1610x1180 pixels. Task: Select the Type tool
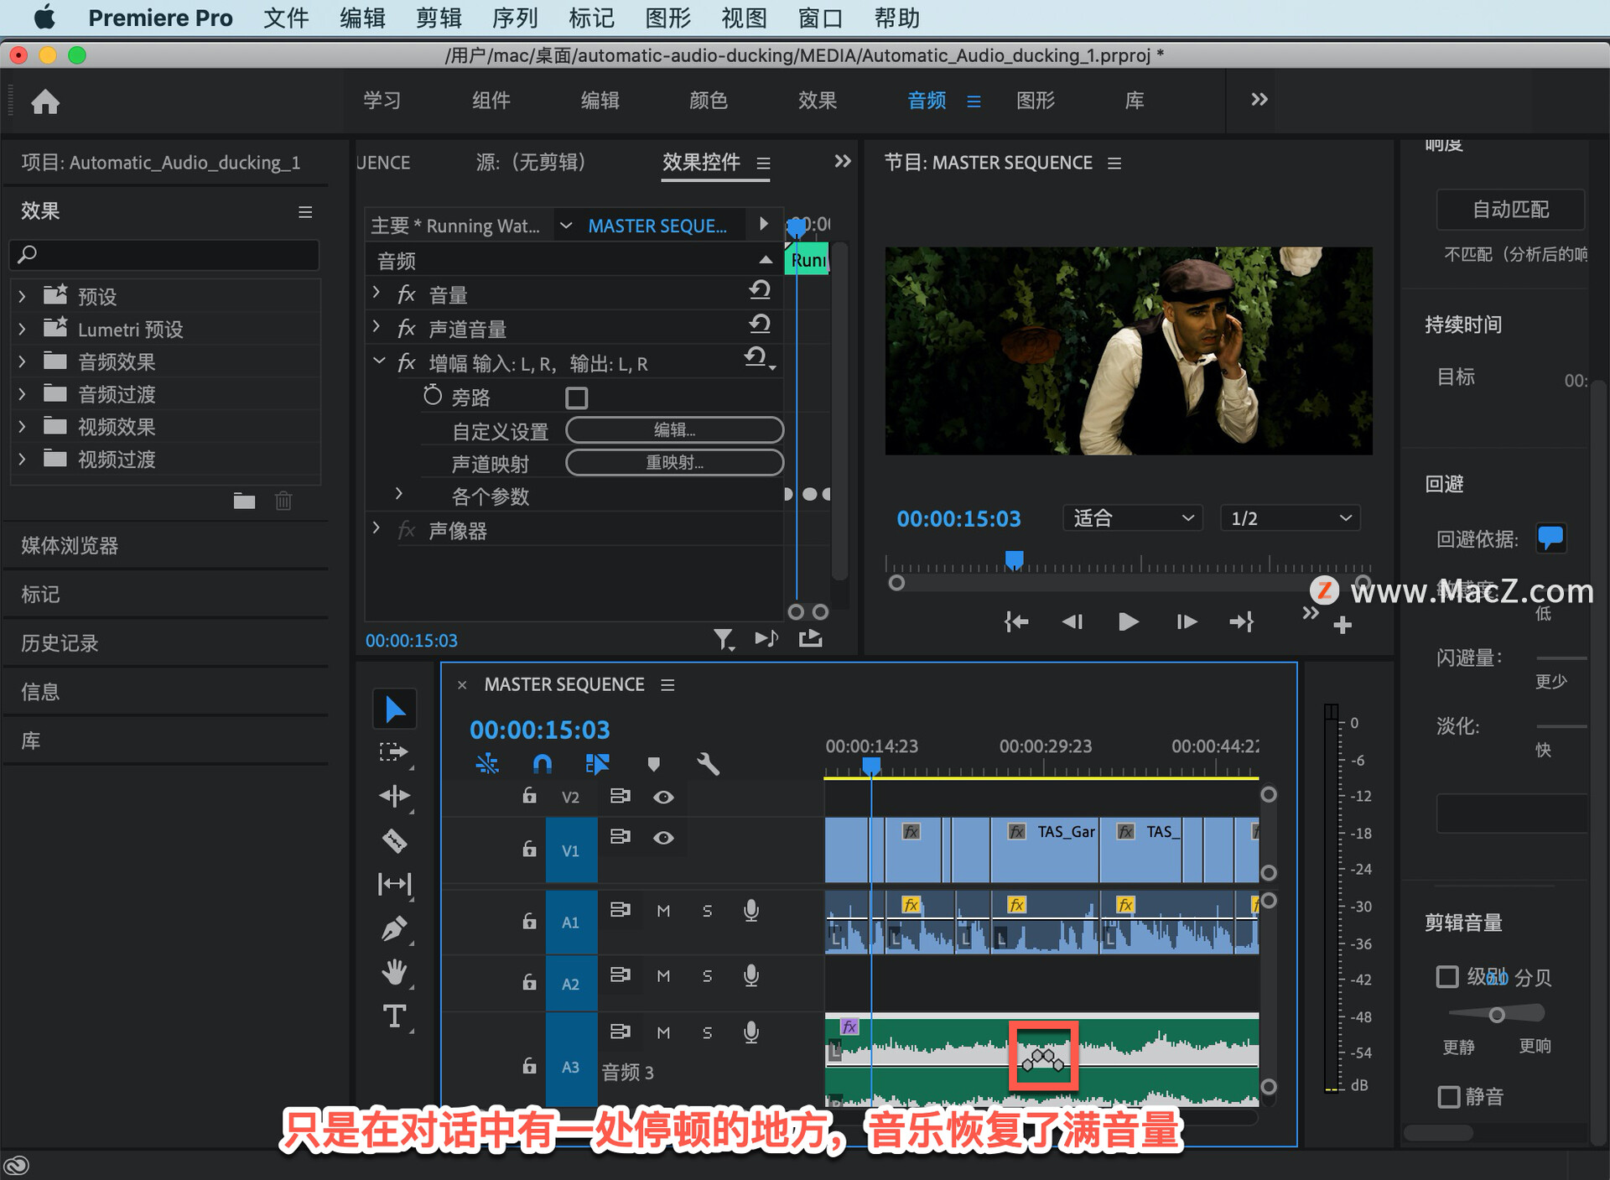394,1016
